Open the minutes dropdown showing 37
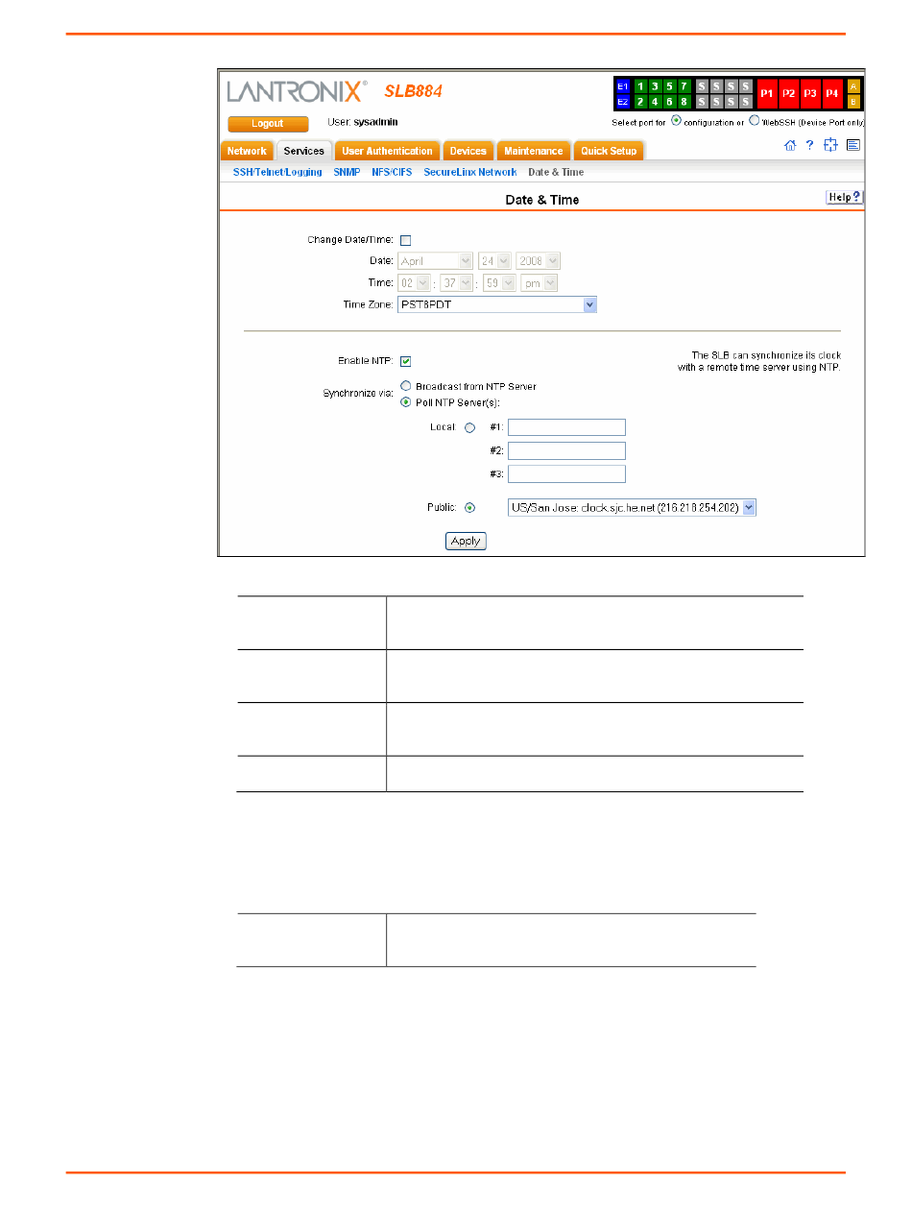This screenshot has height=1210, width=912. (457, 283)
